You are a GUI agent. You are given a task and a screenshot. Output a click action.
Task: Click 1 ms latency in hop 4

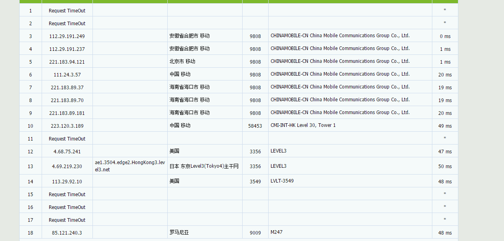click(x=445, y=49)
